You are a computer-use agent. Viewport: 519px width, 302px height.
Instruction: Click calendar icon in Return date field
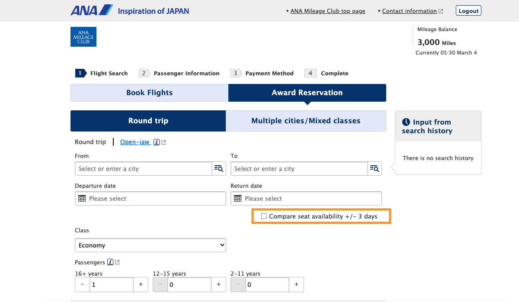(238, 199)
